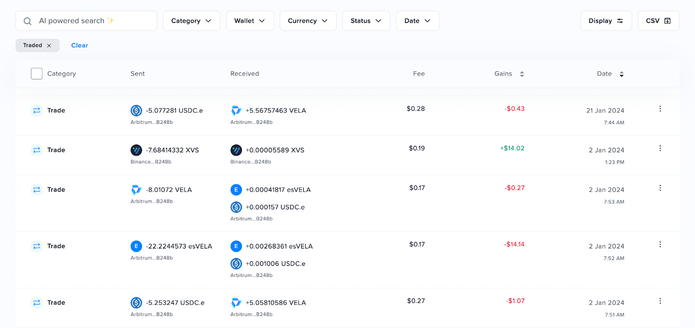This screenshot has height=328, width=695.
Task: Click trade icon of -8.01072 VELA row
Action: [36, 189]
